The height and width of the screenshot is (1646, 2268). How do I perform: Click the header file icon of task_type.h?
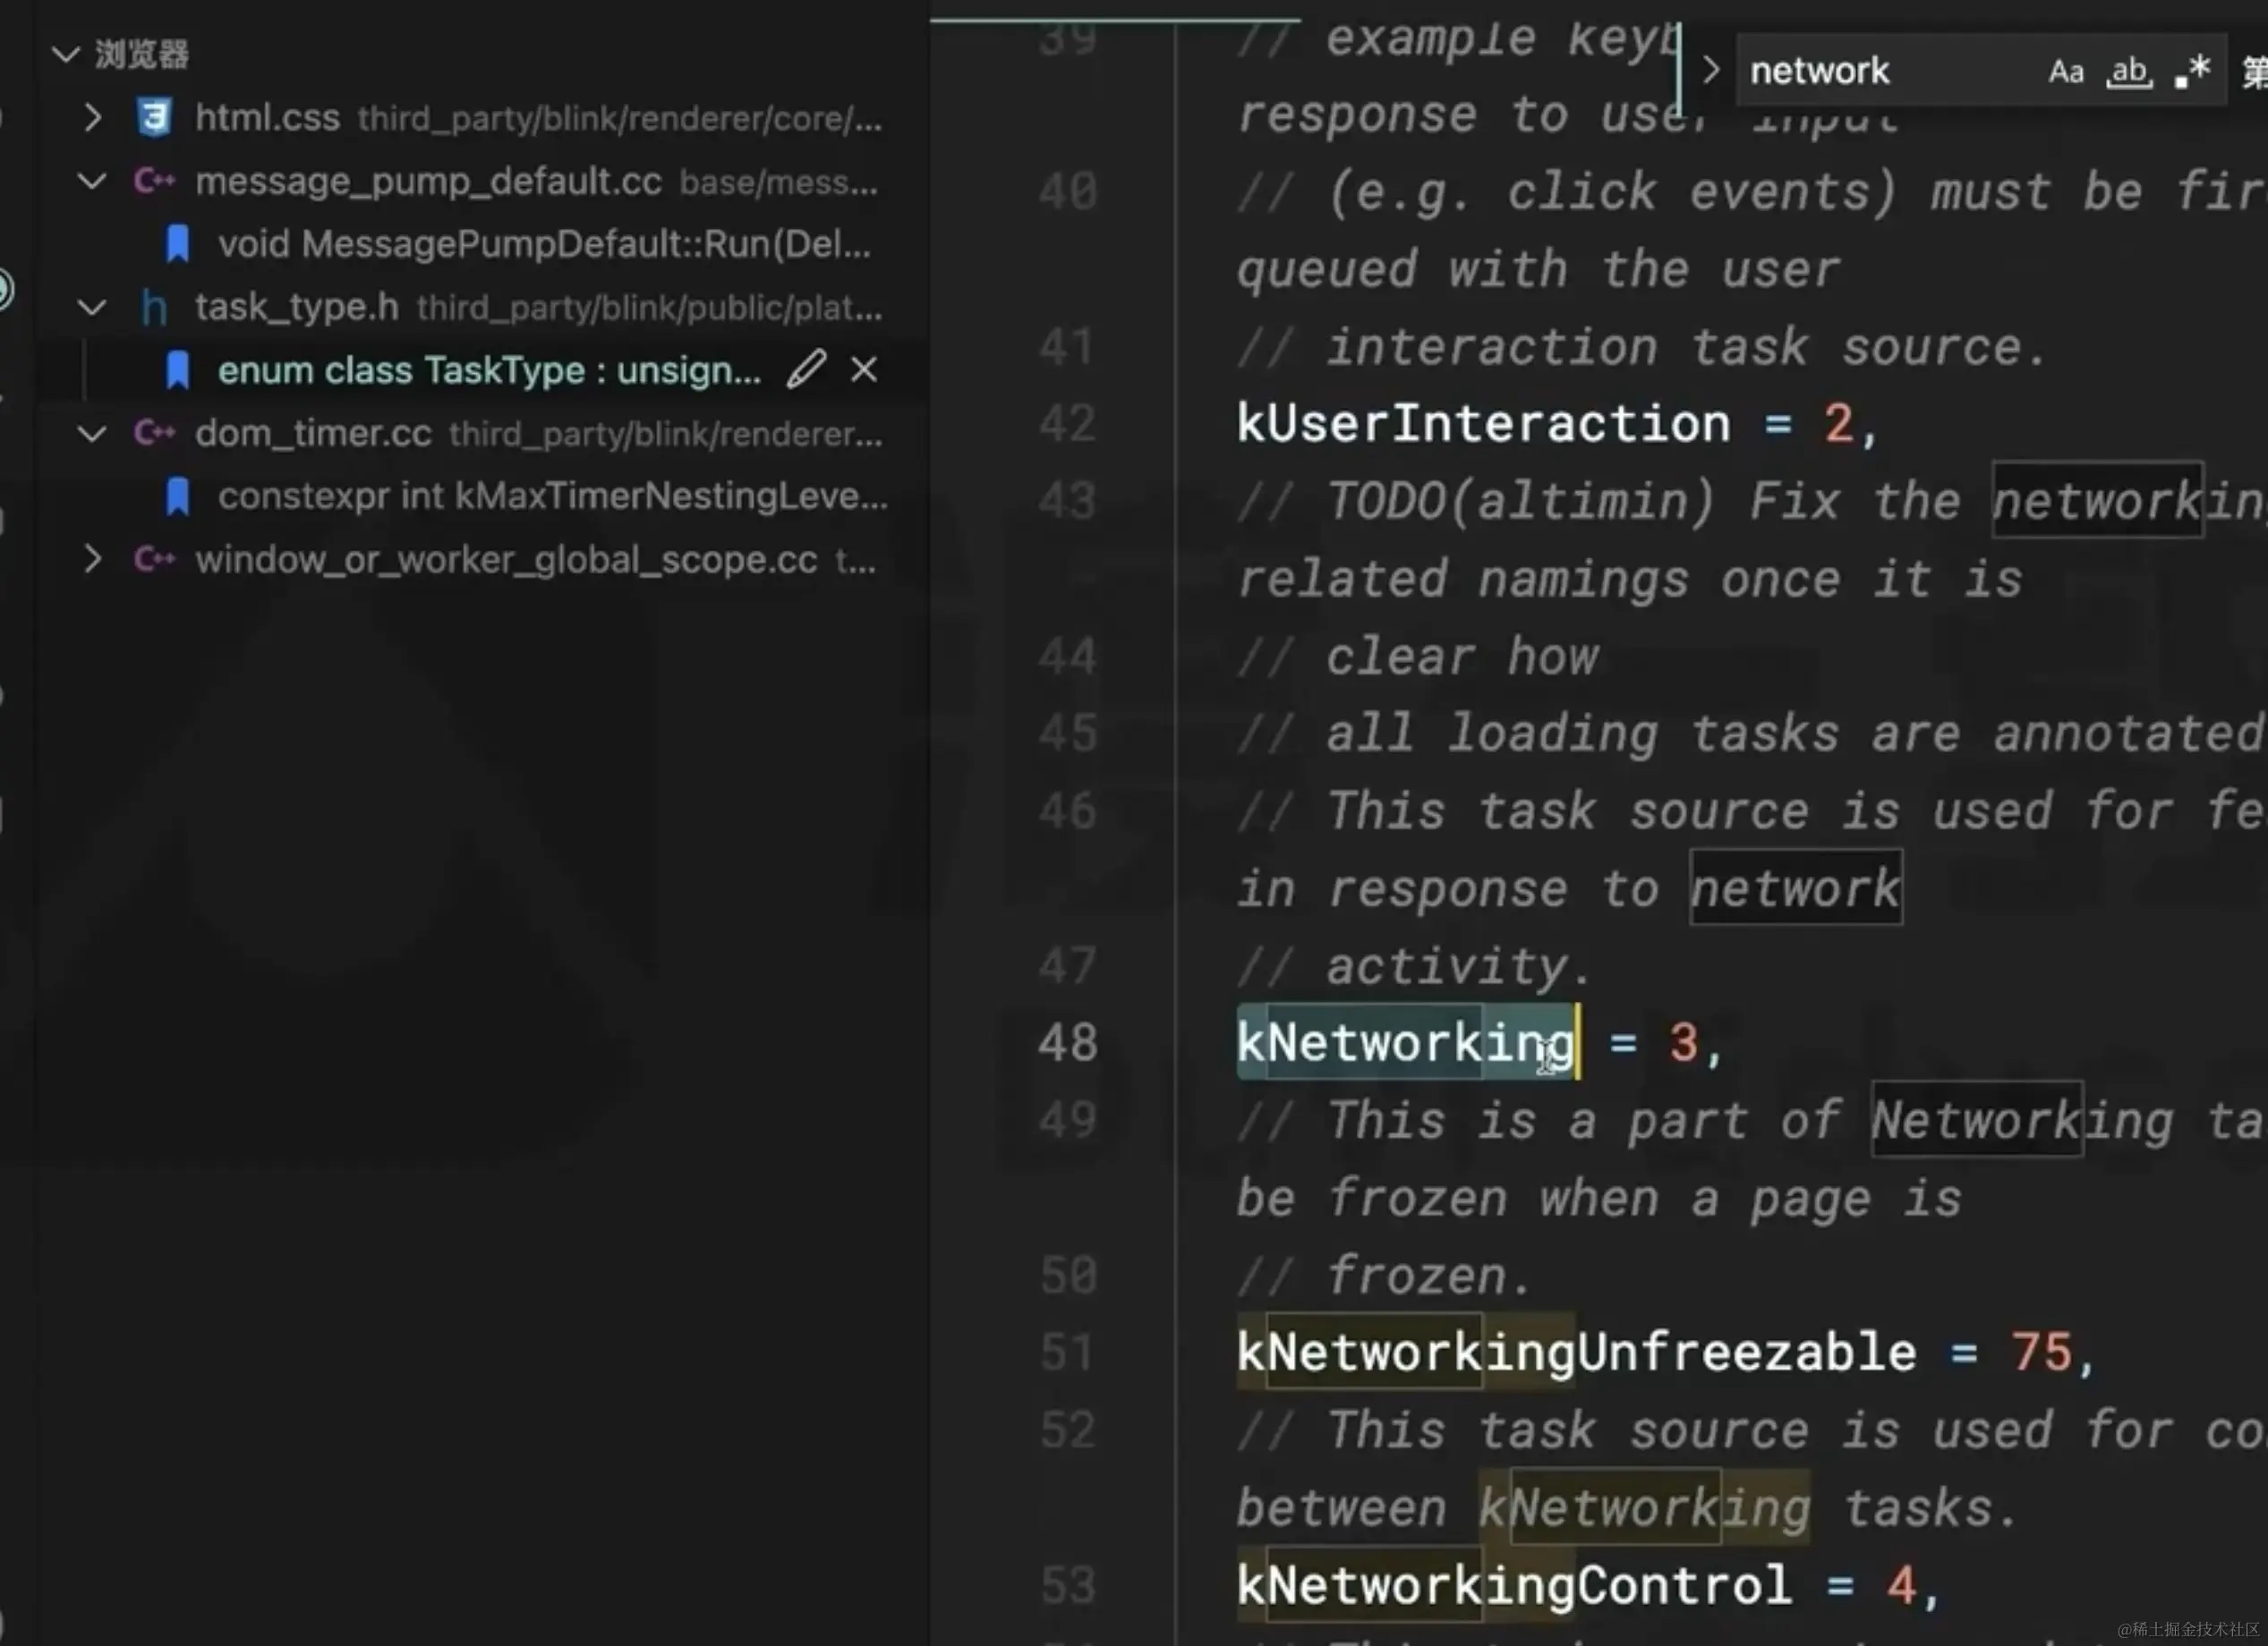(154, 308)
